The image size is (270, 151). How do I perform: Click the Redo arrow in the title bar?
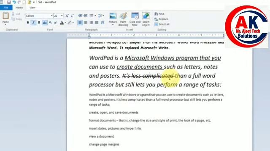[19, 2]
